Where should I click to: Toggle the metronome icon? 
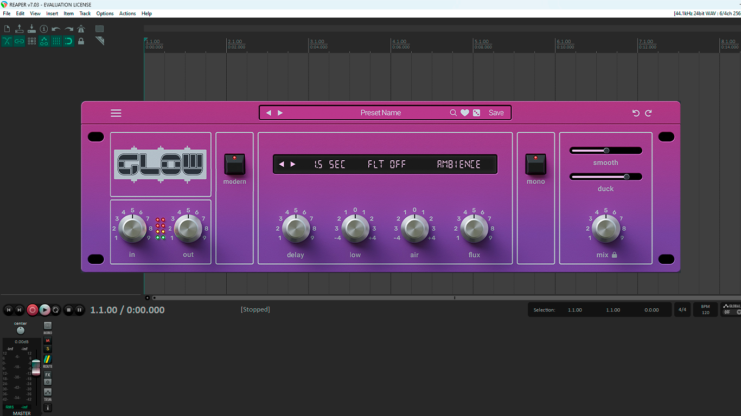[x=81, y=29]
